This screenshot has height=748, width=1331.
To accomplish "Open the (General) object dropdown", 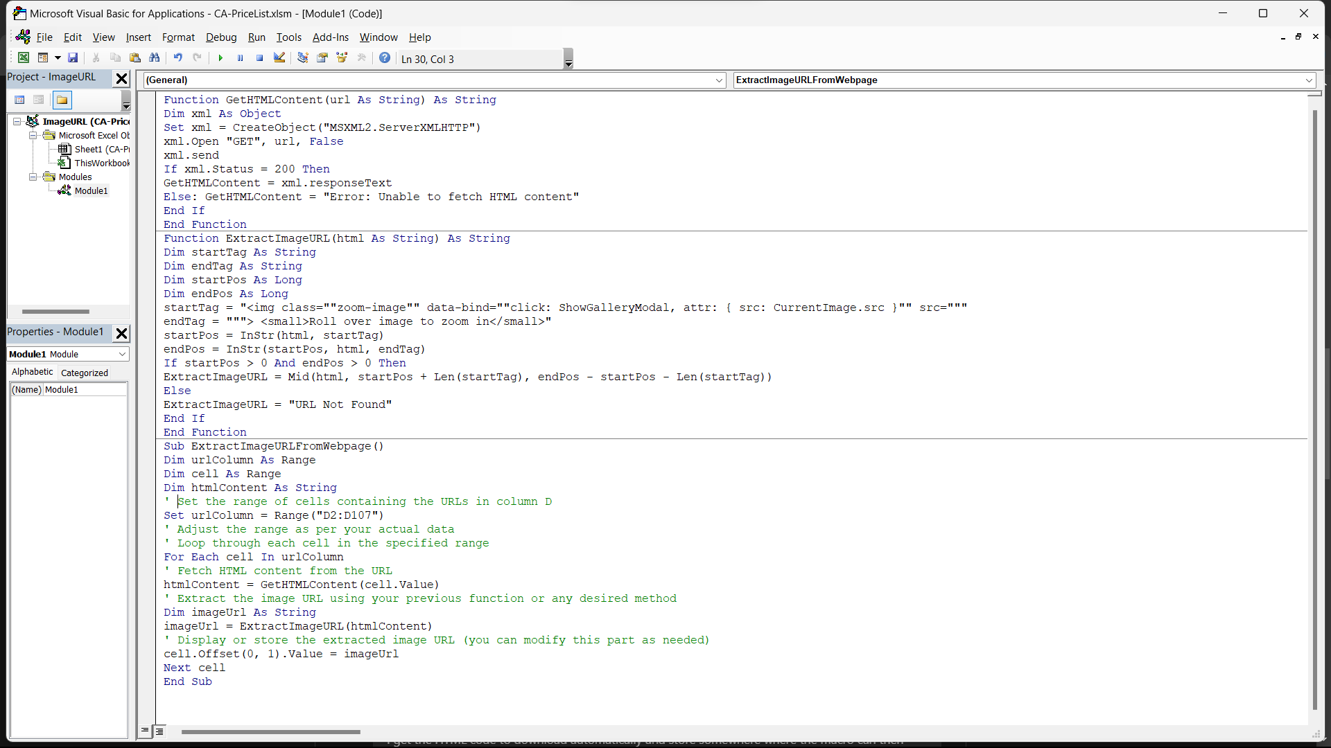I will [x=719, y=80].
